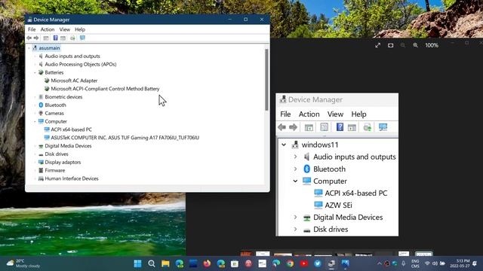Viewport: 483px width, 271px height.
Task: Click the Back arrow in asusmain Device Manager toolbar
Action: (29, 38)
